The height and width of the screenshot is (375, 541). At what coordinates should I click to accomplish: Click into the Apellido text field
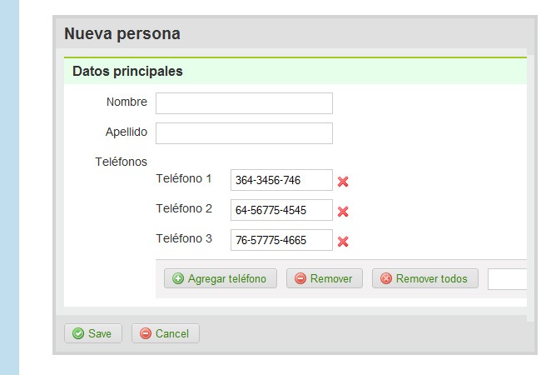coord(244,133)
